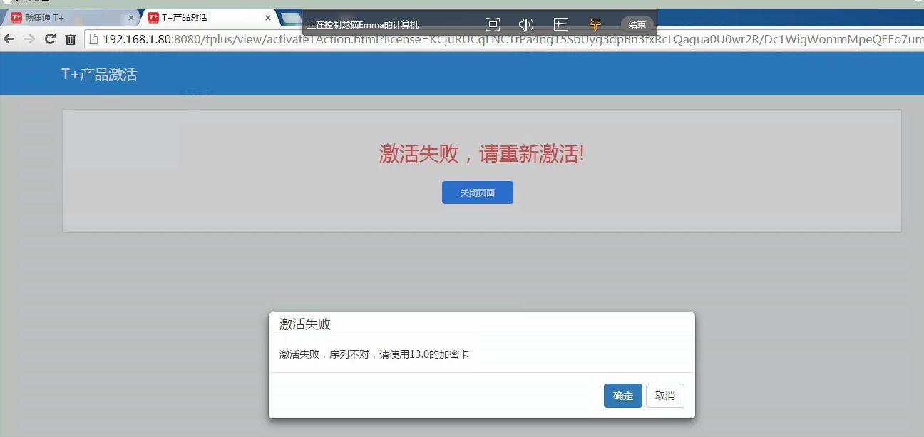
Task: Toggle full-screen in the remote control bar
Action: [x=493, y=24]
